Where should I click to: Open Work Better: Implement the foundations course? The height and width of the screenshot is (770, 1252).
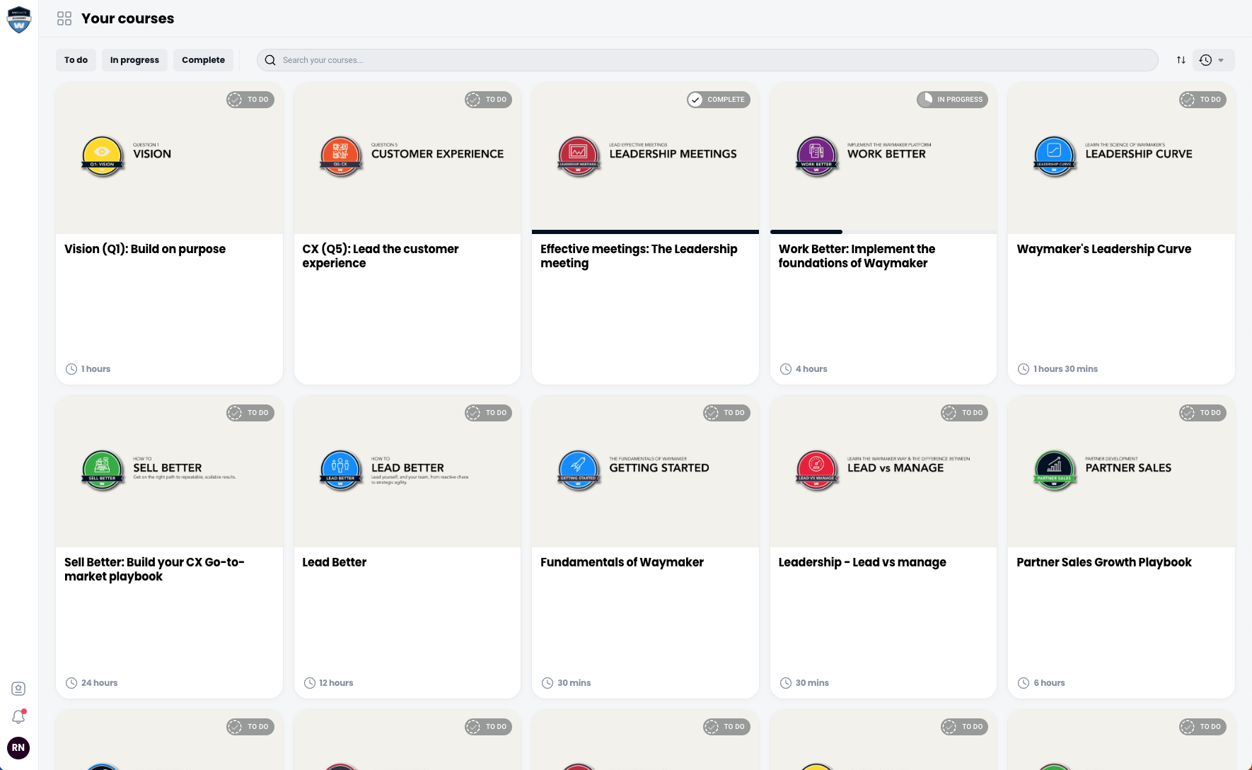pyautogui.click(x=857, y=256)
